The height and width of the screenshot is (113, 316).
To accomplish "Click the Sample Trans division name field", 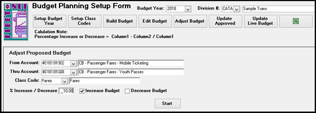I will click(279, 9).
